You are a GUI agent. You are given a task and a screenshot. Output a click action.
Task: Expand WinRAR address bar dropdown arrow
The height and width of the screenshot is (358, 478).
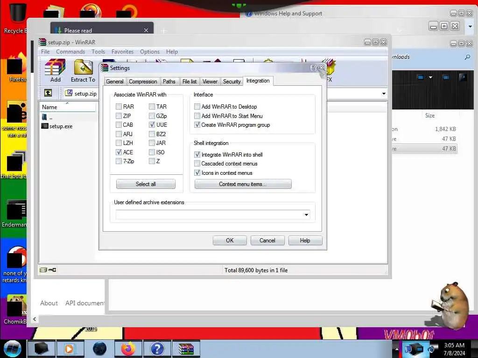pyautogui.click(x=384, y=93)
